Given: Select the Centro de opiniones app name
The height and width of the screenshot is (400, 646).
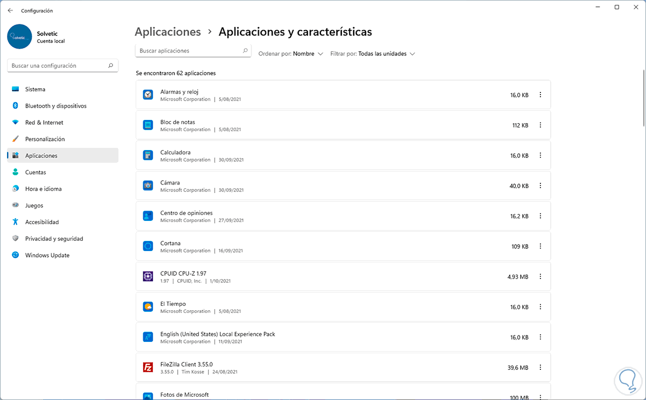Looking at the screenshot, I should click(x=186, y=213).
